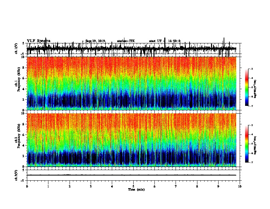Click time axis tick label "0"

(27, 186)
